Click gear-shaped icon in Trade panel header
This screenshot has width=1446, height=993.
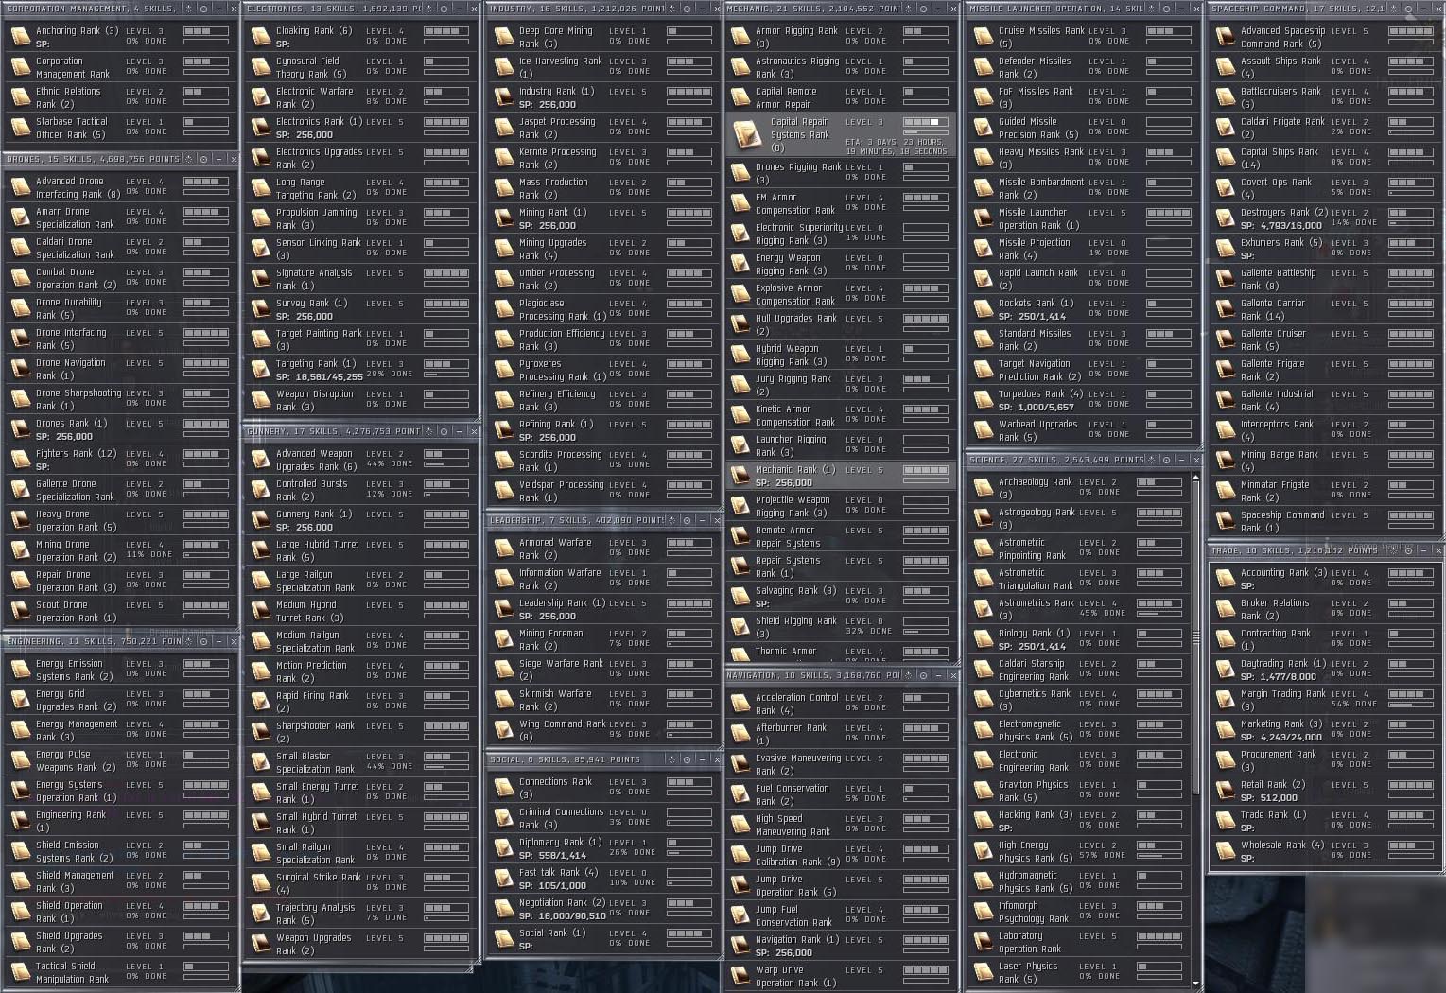[x=1394, y=549]
